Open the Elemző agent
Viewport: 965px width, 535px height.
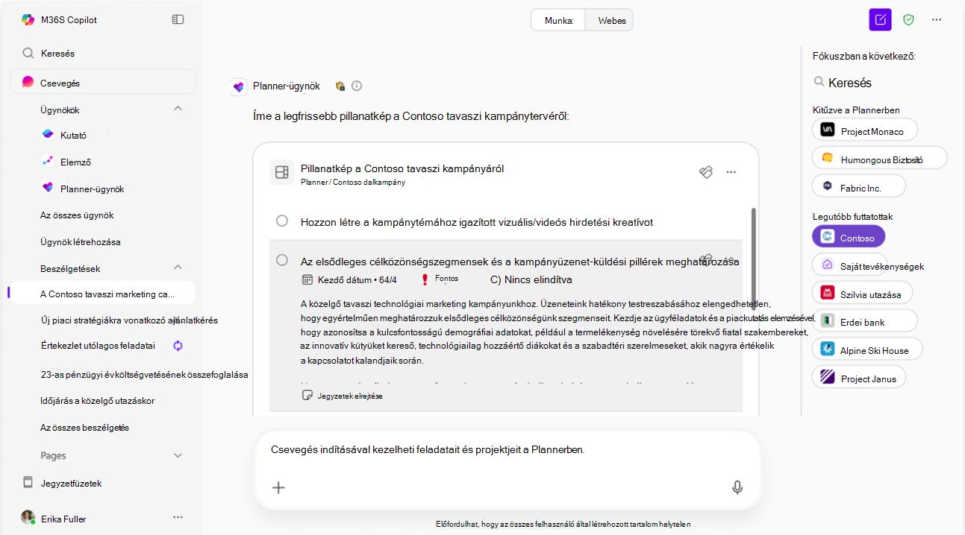tap(75, 162)
